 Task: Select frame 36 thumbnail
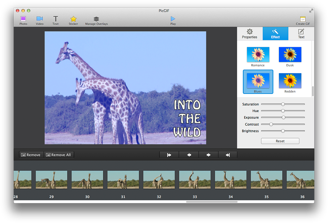point(300,180)
